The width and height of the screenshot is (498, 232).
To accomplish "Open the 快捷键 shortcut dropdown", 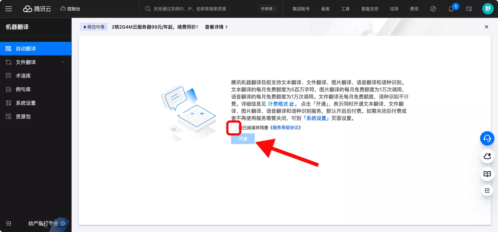I will [x=267, y=9].
